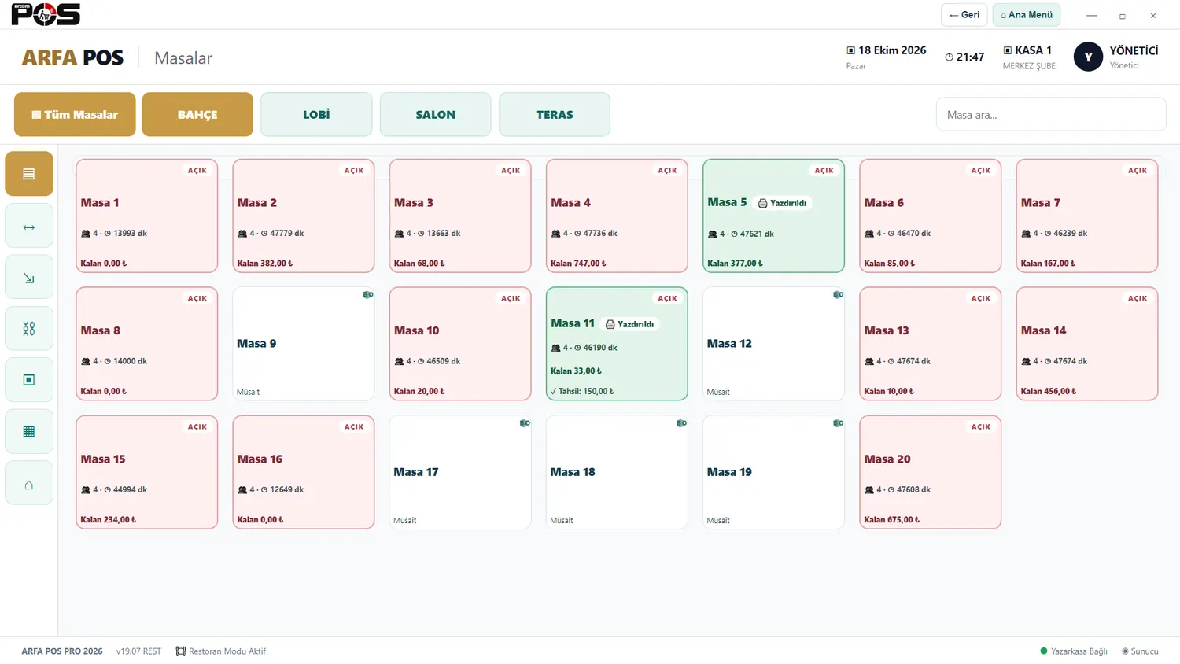Click the square-in-square sidebar icon

[29, 380]
